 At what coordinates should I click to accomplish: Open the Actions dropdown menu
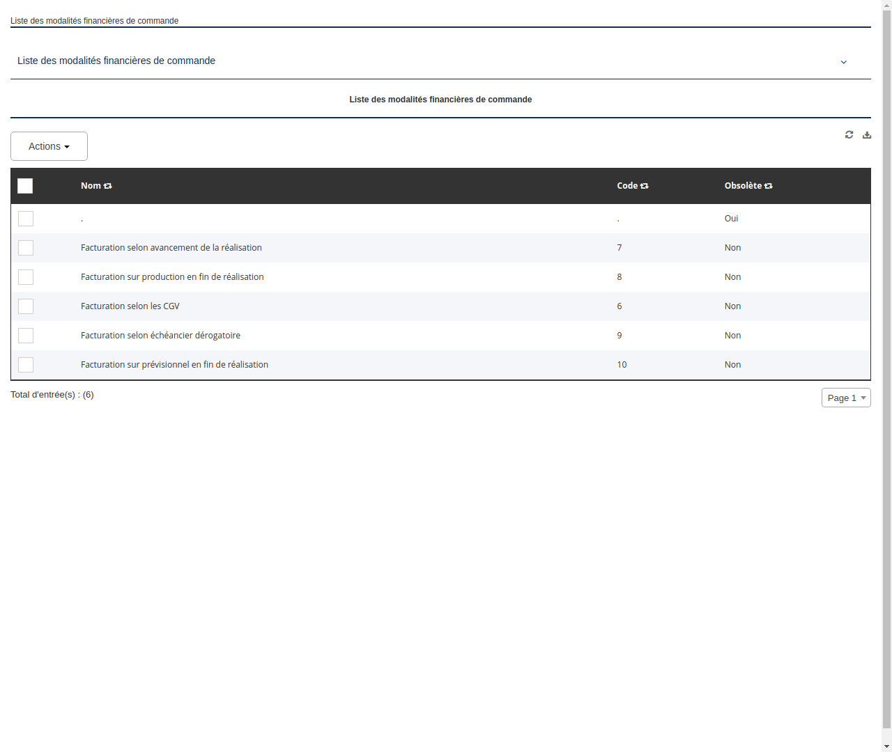(x=49, y=146)
